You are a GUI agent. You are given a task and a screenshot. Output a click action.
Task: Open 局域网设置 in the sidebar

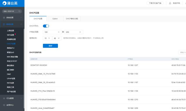(11, 39)
